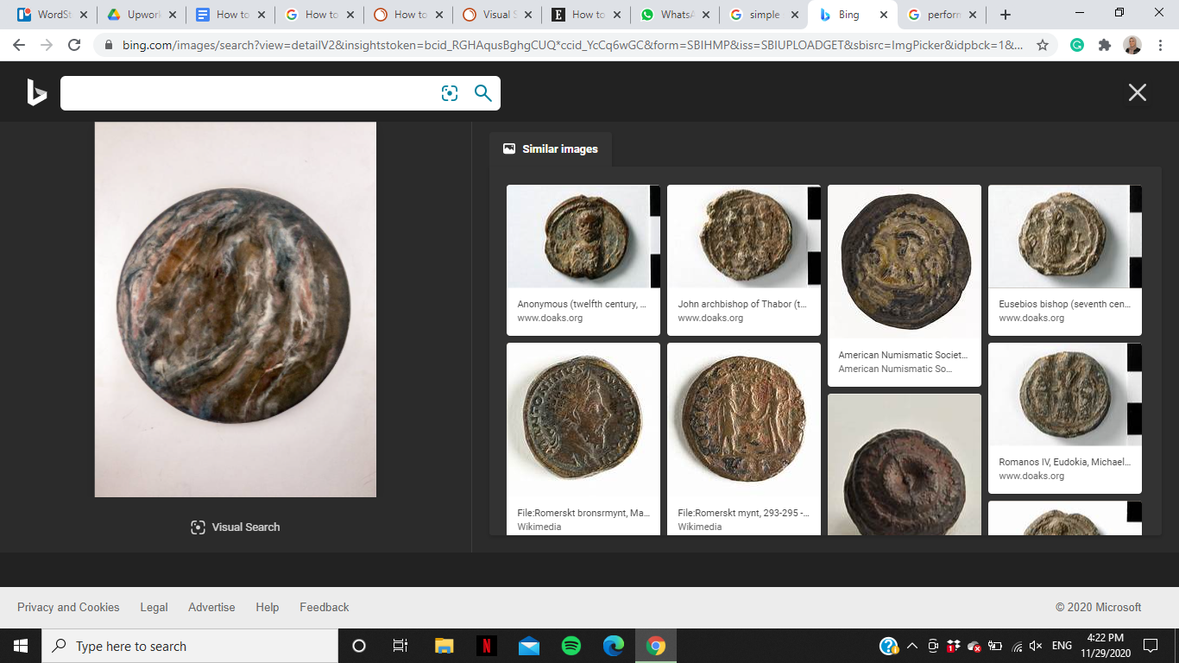Open the Privacy and Cookies link
The image size is (1179, 663).
pyautogui.click(x=68, y=607)
